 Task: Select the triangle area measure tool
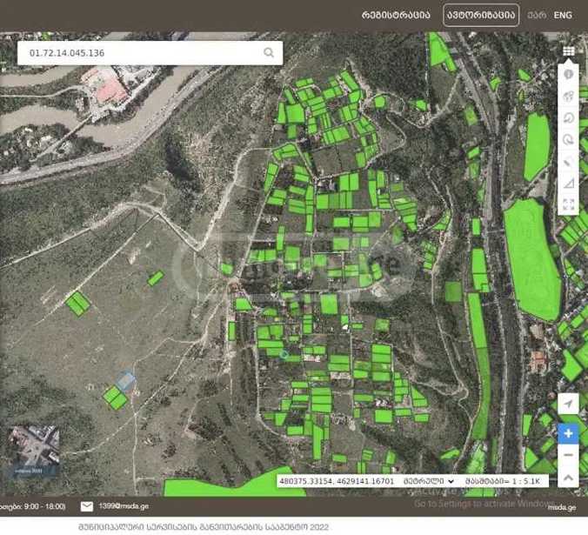point(568,184)
